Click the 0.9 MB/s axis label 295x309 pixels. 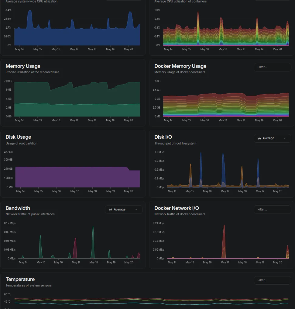pos(160,161)
